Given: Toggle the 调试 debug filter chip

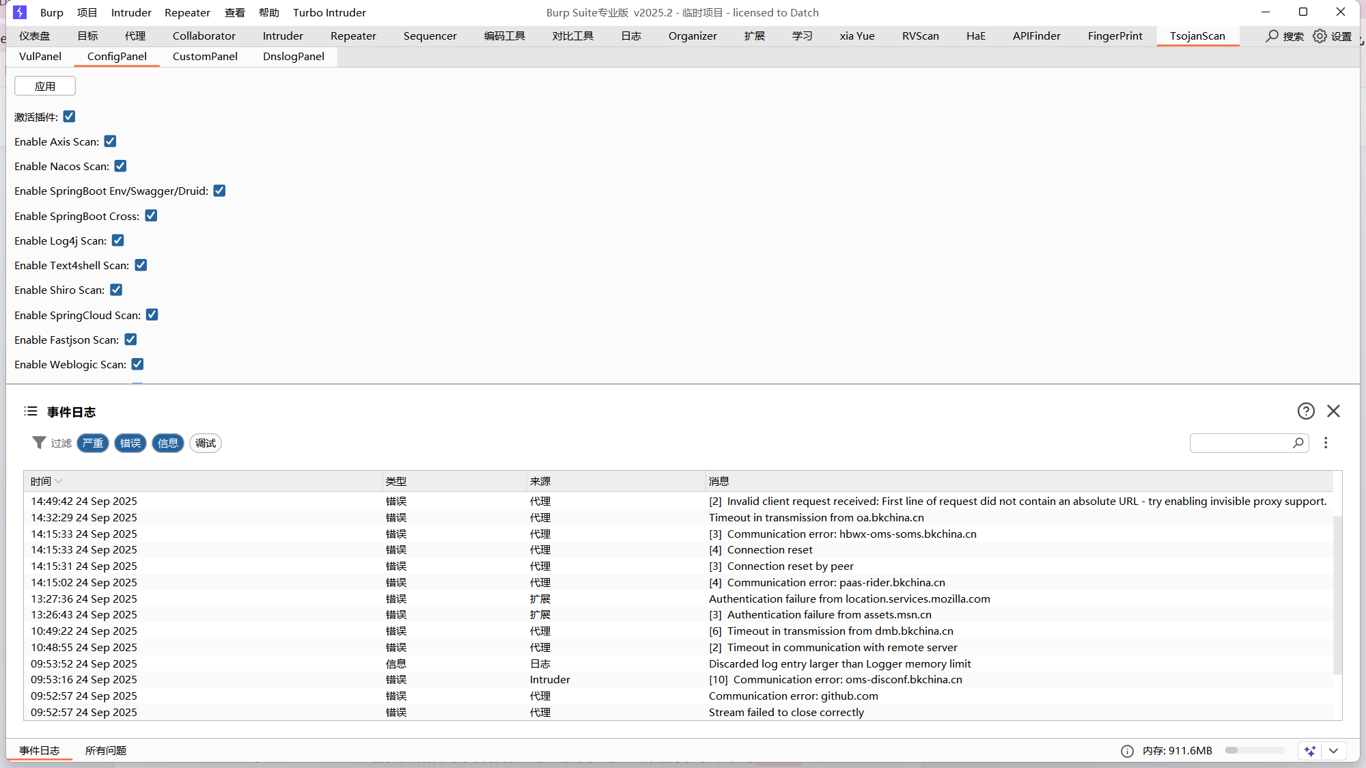Looking at the screenshot, I should tap(205, 443).
